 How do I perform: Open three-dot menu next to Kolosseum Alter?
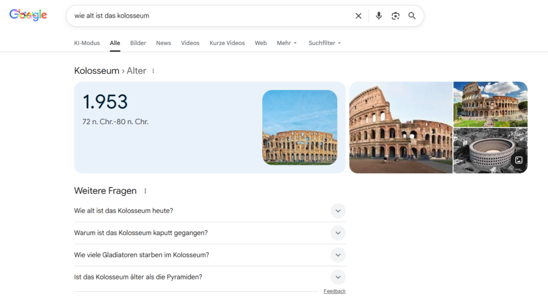pos(154,71)
